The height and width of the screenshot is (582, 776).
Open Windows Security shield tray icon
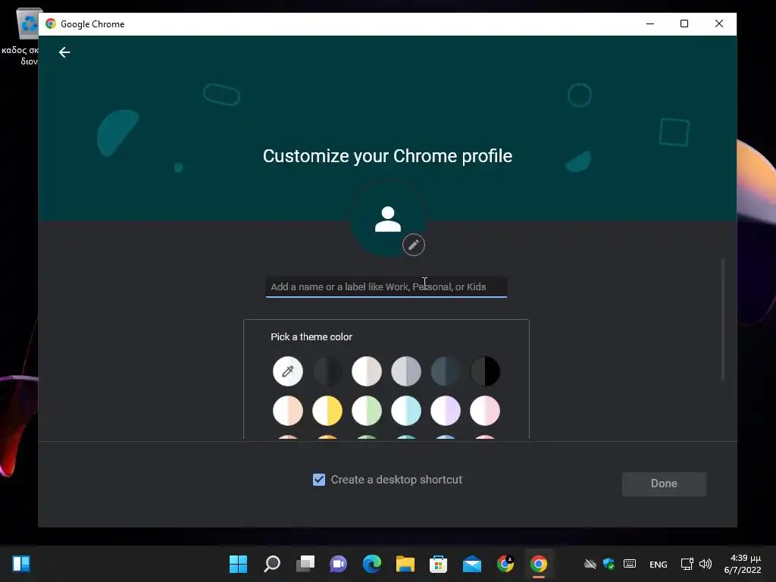coord(609,564)
